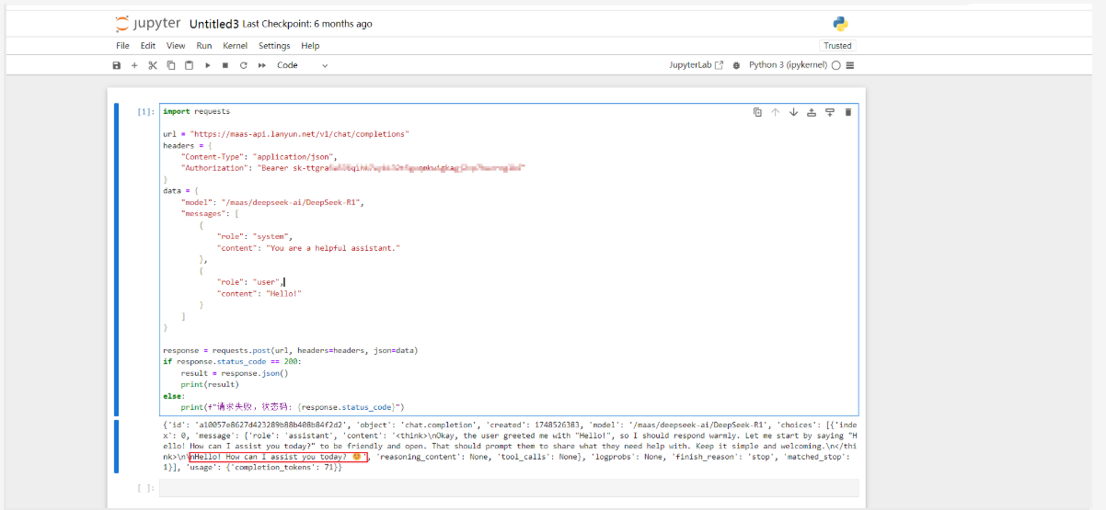Expand the hamburger menu beside kernel name

tap(850, 65)
